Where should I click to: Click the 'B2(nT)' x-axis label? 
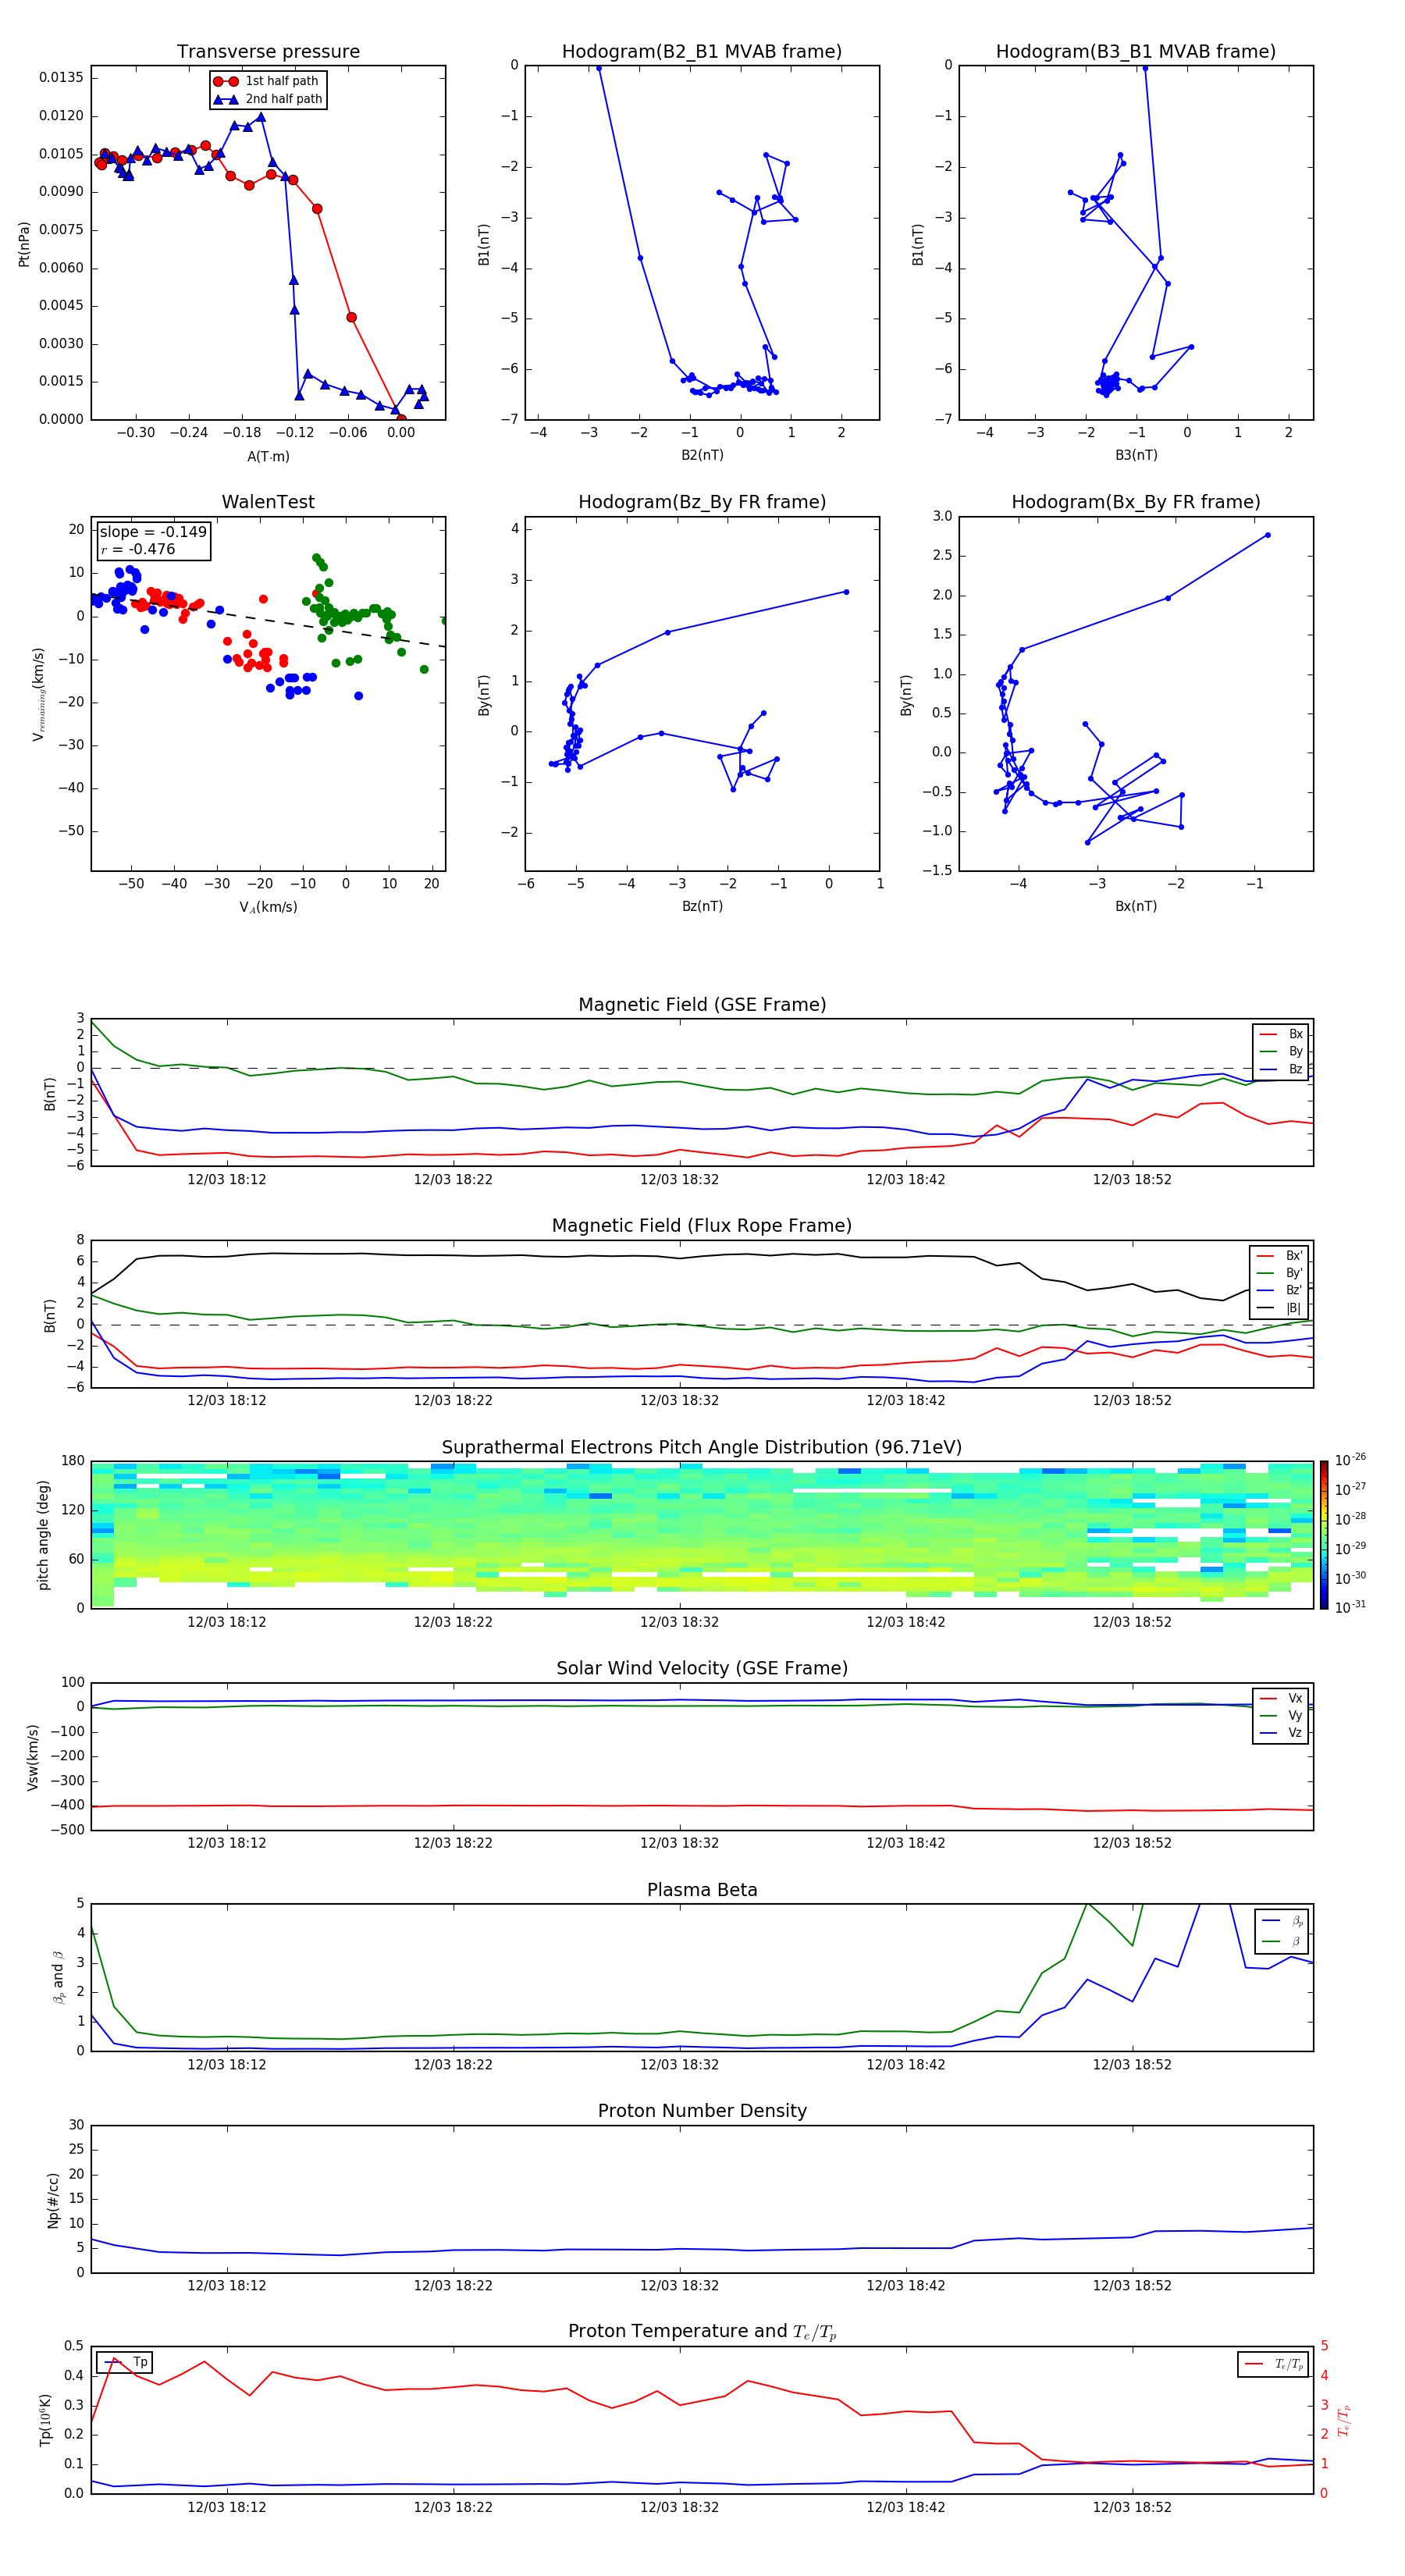(702, 455)
